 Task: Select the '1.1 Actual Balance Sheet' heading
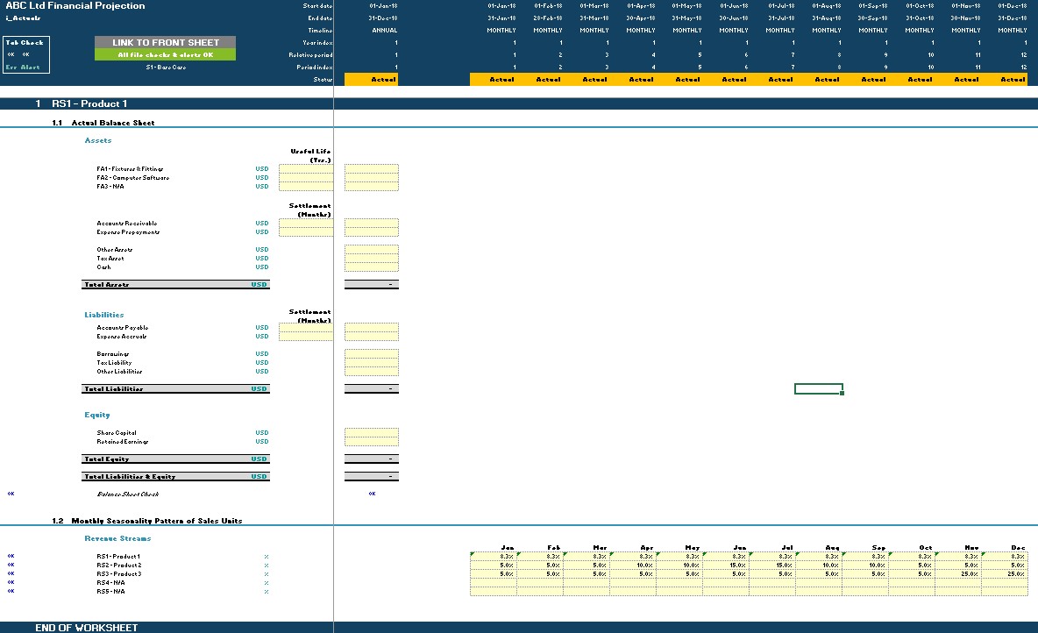tap(103, 123)
